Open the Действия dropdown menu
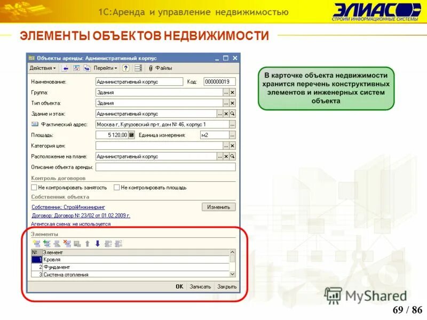 pyautogui.click(x=43, y=68)
